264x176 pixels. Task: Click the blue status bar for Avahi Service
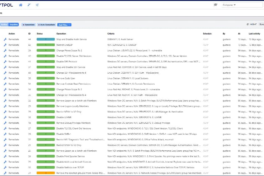point(46,39)
